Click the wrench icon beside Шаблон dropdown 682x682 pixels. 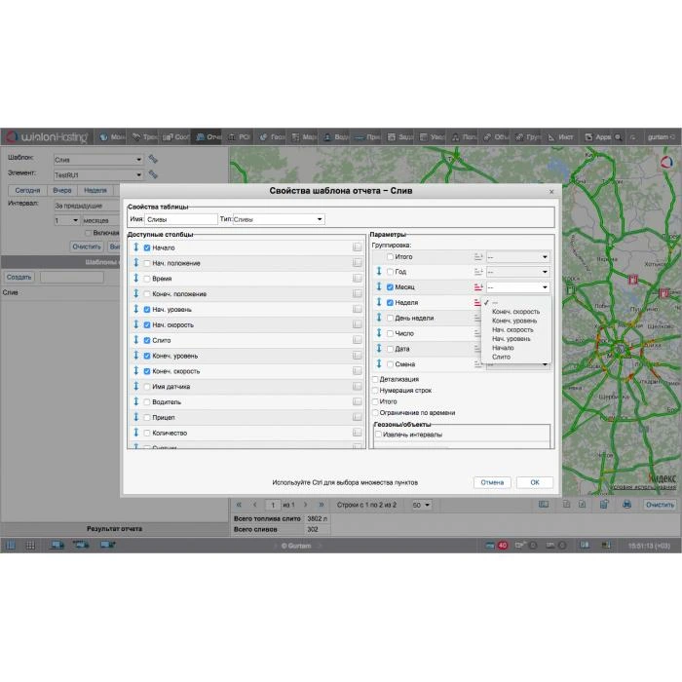pos(153,158)
